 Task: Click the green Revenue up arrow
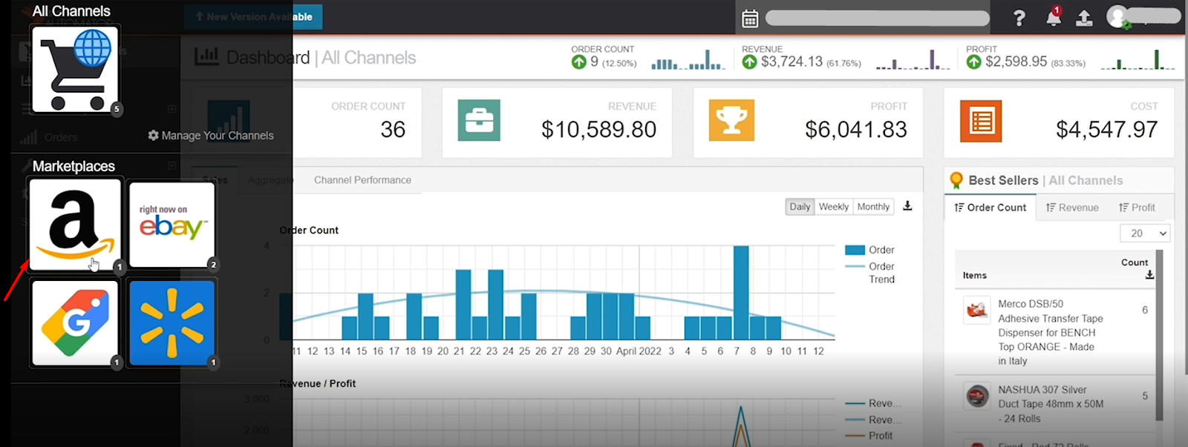(749, 62)
